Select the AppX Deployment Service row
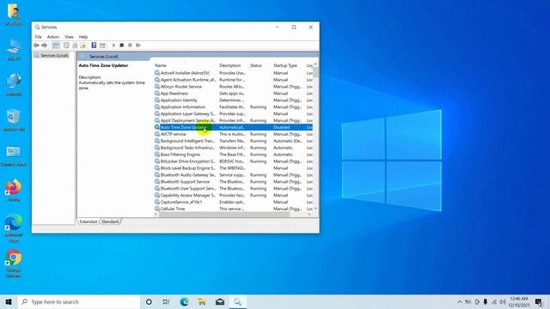This screenshot has width=550, height=309. coord(233,120)
